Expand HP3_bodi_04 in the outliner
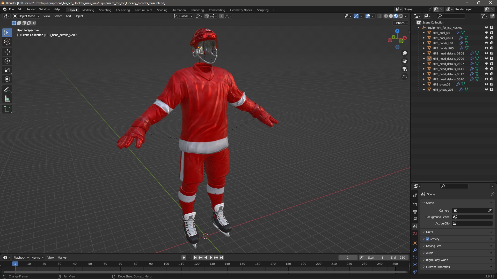497x279 pixels. [x=424, y=33]
